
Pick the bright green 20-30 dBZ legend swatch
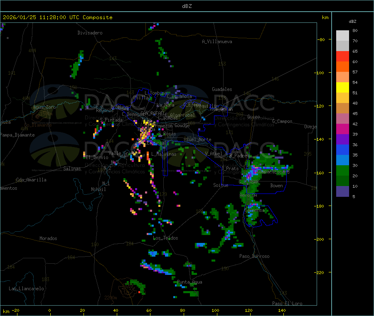(x=342, y=171)
